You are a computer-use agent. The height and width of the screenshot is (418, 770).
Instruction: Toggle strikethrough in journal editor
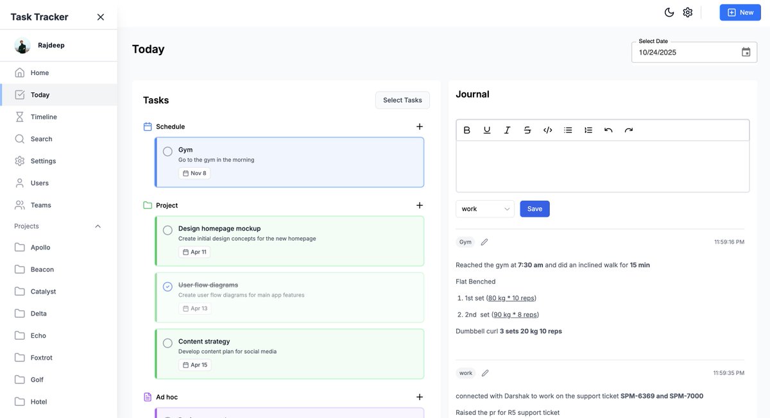pyautogui.click(x=527, y=130)
